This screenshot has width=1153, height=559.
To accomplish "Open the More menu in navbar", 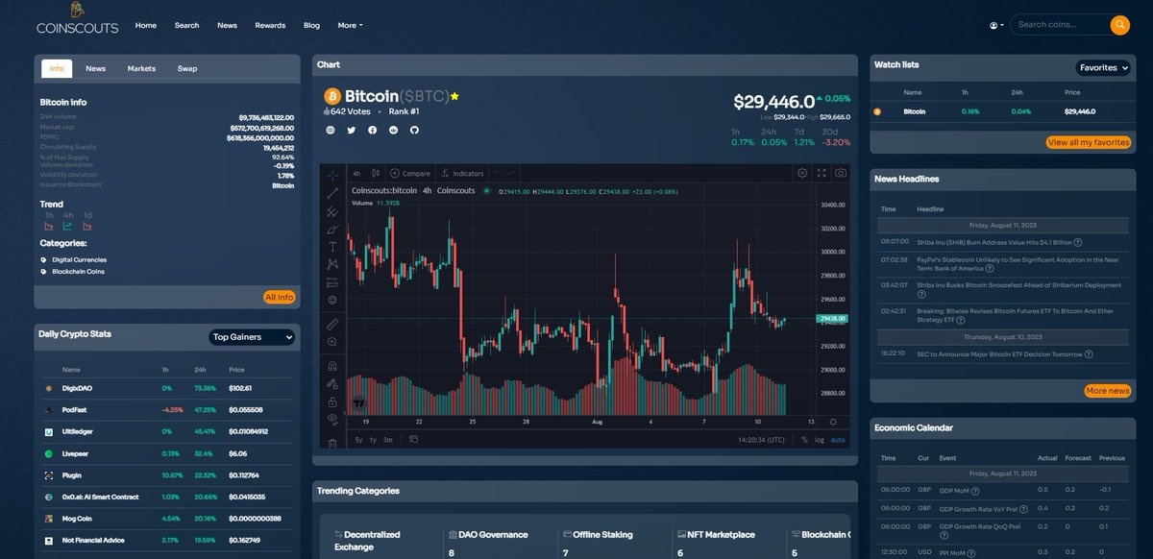I will click(350, 25).
